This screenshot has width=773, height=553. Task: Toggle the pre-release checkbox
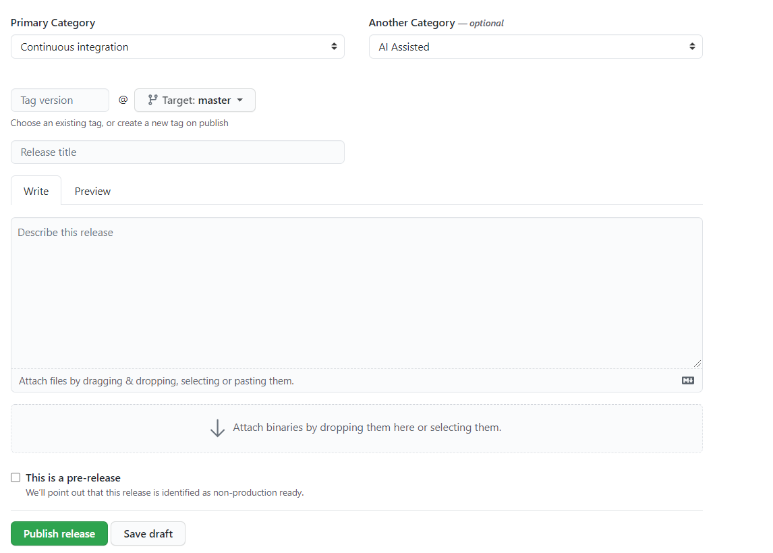[x=16, y=477]
